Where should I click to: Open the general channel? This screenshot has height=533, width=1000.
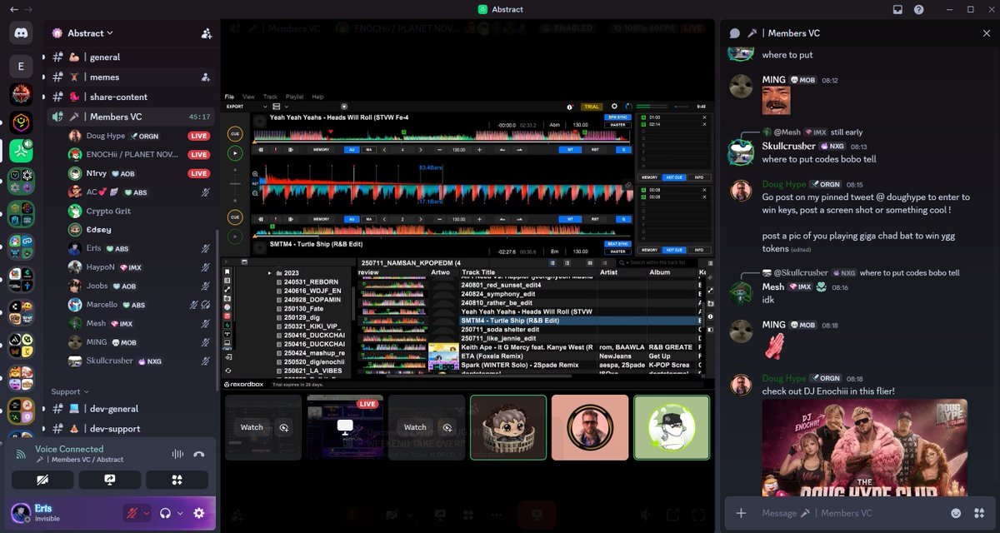(132, 57)
